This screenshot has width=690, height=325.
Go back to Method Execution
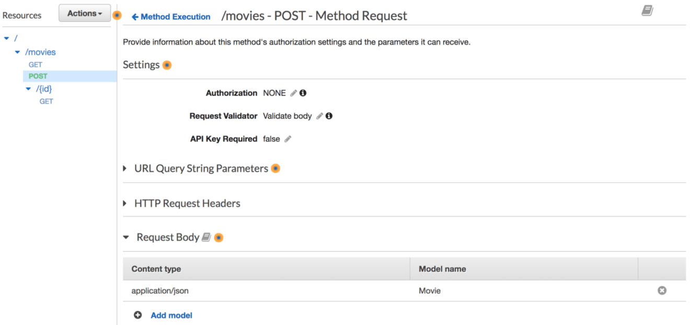point(171,17)
